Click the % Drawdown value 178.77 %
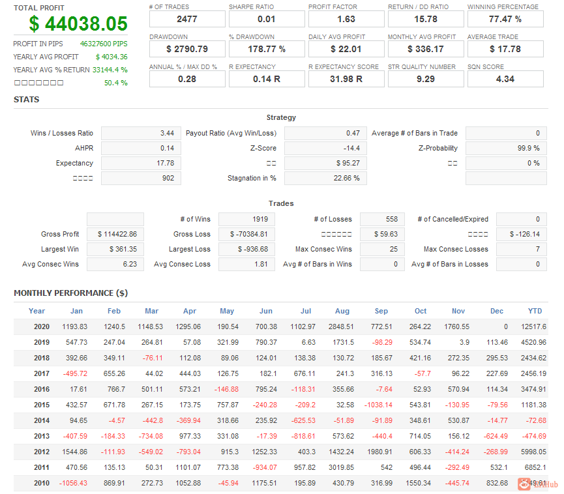The image size is (564, 494). 267,49
